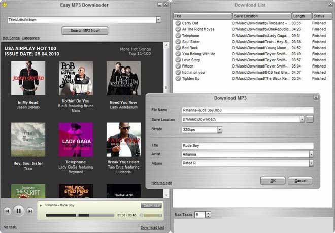This screenshot has width=335, height=233.
Task: Click status icon of Soul Sister row
Action: (x=178, y=42)
